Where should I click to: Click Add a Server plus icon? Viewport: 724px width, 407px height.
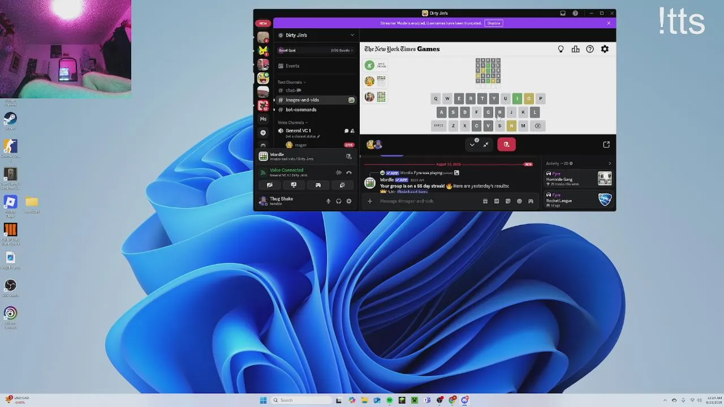[263, 132]
